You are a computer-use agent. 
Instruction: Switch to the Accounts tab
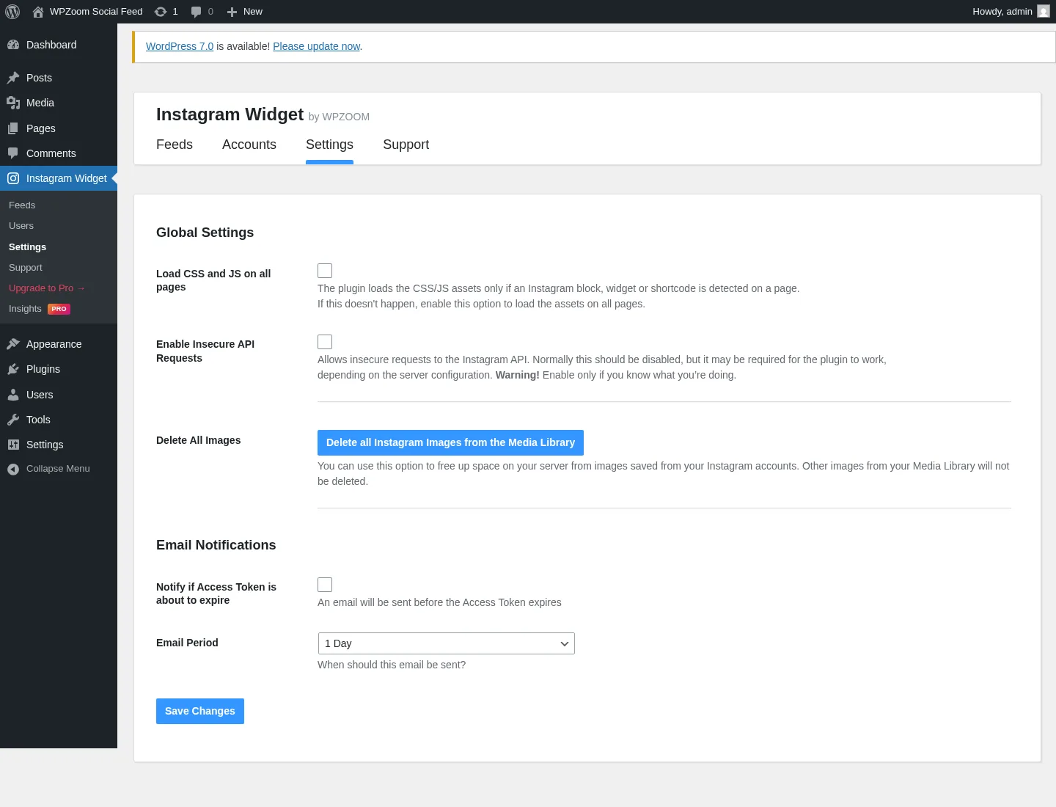click(249, 145)
